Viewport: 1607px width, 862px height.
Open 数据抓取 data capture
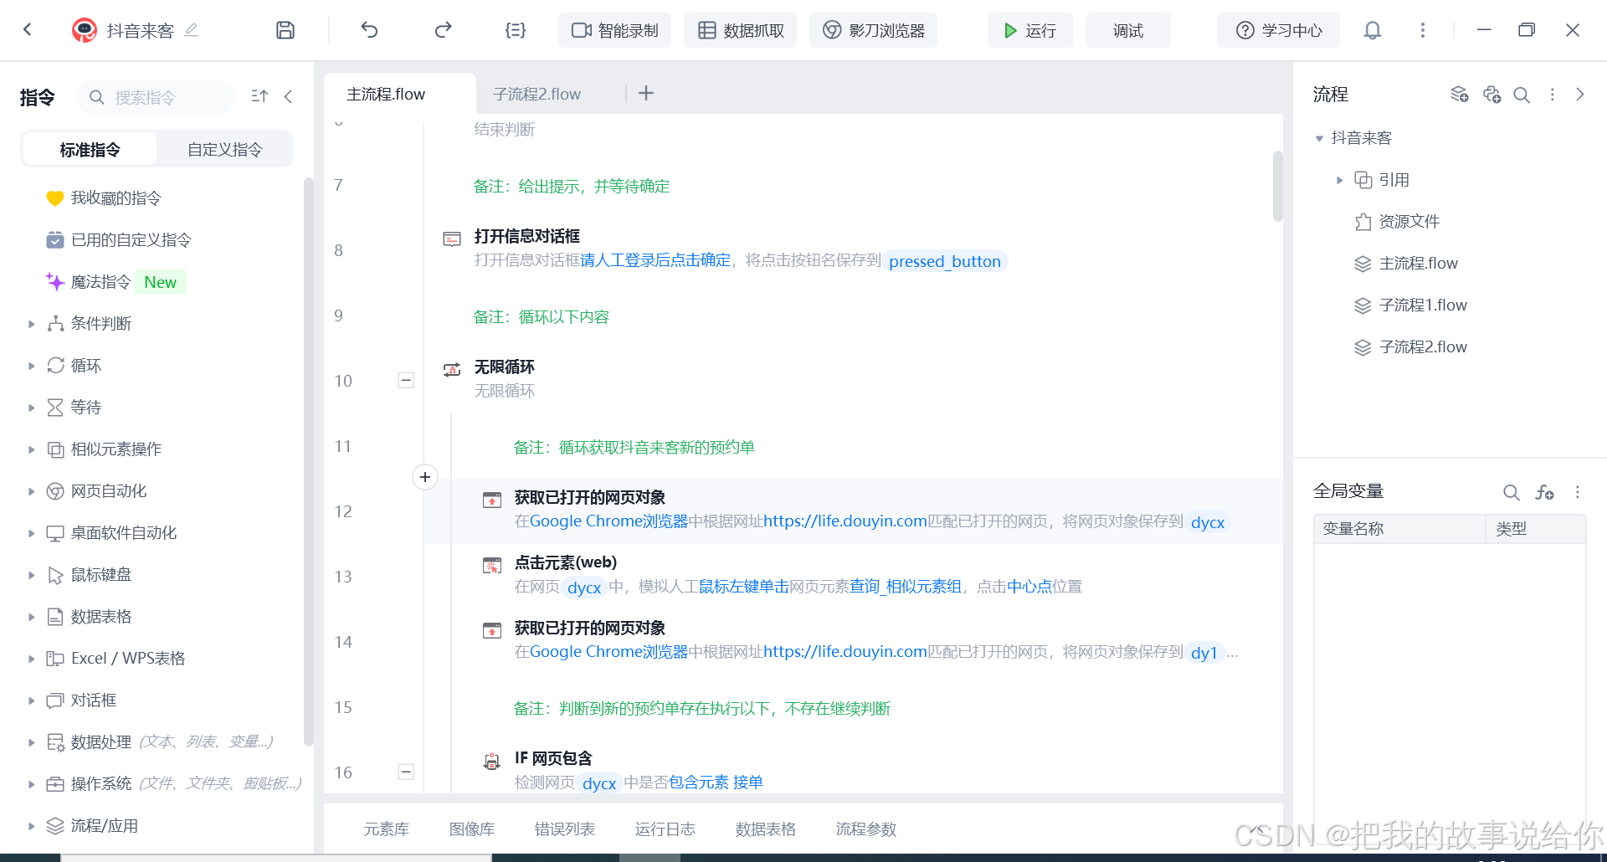click(741, 30)
